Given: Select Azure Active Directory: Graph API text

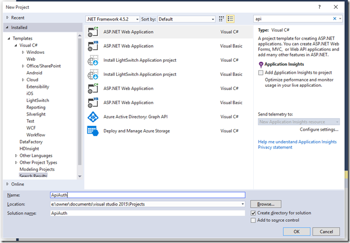Looking at the screenshot, I should pos(135,117).
